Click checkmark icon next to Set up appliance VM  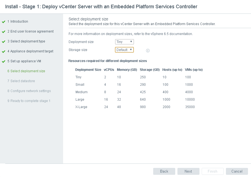[x=4, y=61]
